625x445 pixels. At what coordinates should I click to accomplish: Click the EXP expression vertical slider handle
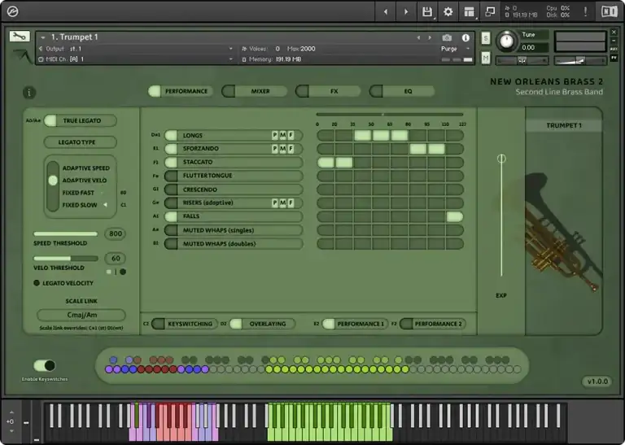pyautogui.click(x=501, y=159)
